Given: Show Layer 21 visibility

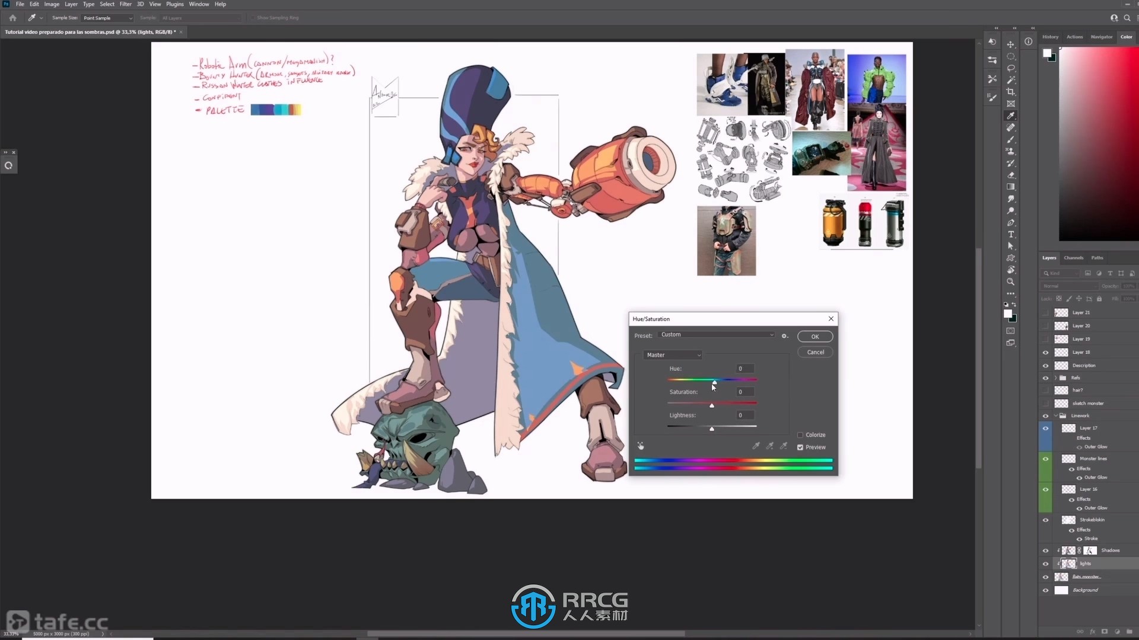Looking at the screenshot, I should [1046, 312].
